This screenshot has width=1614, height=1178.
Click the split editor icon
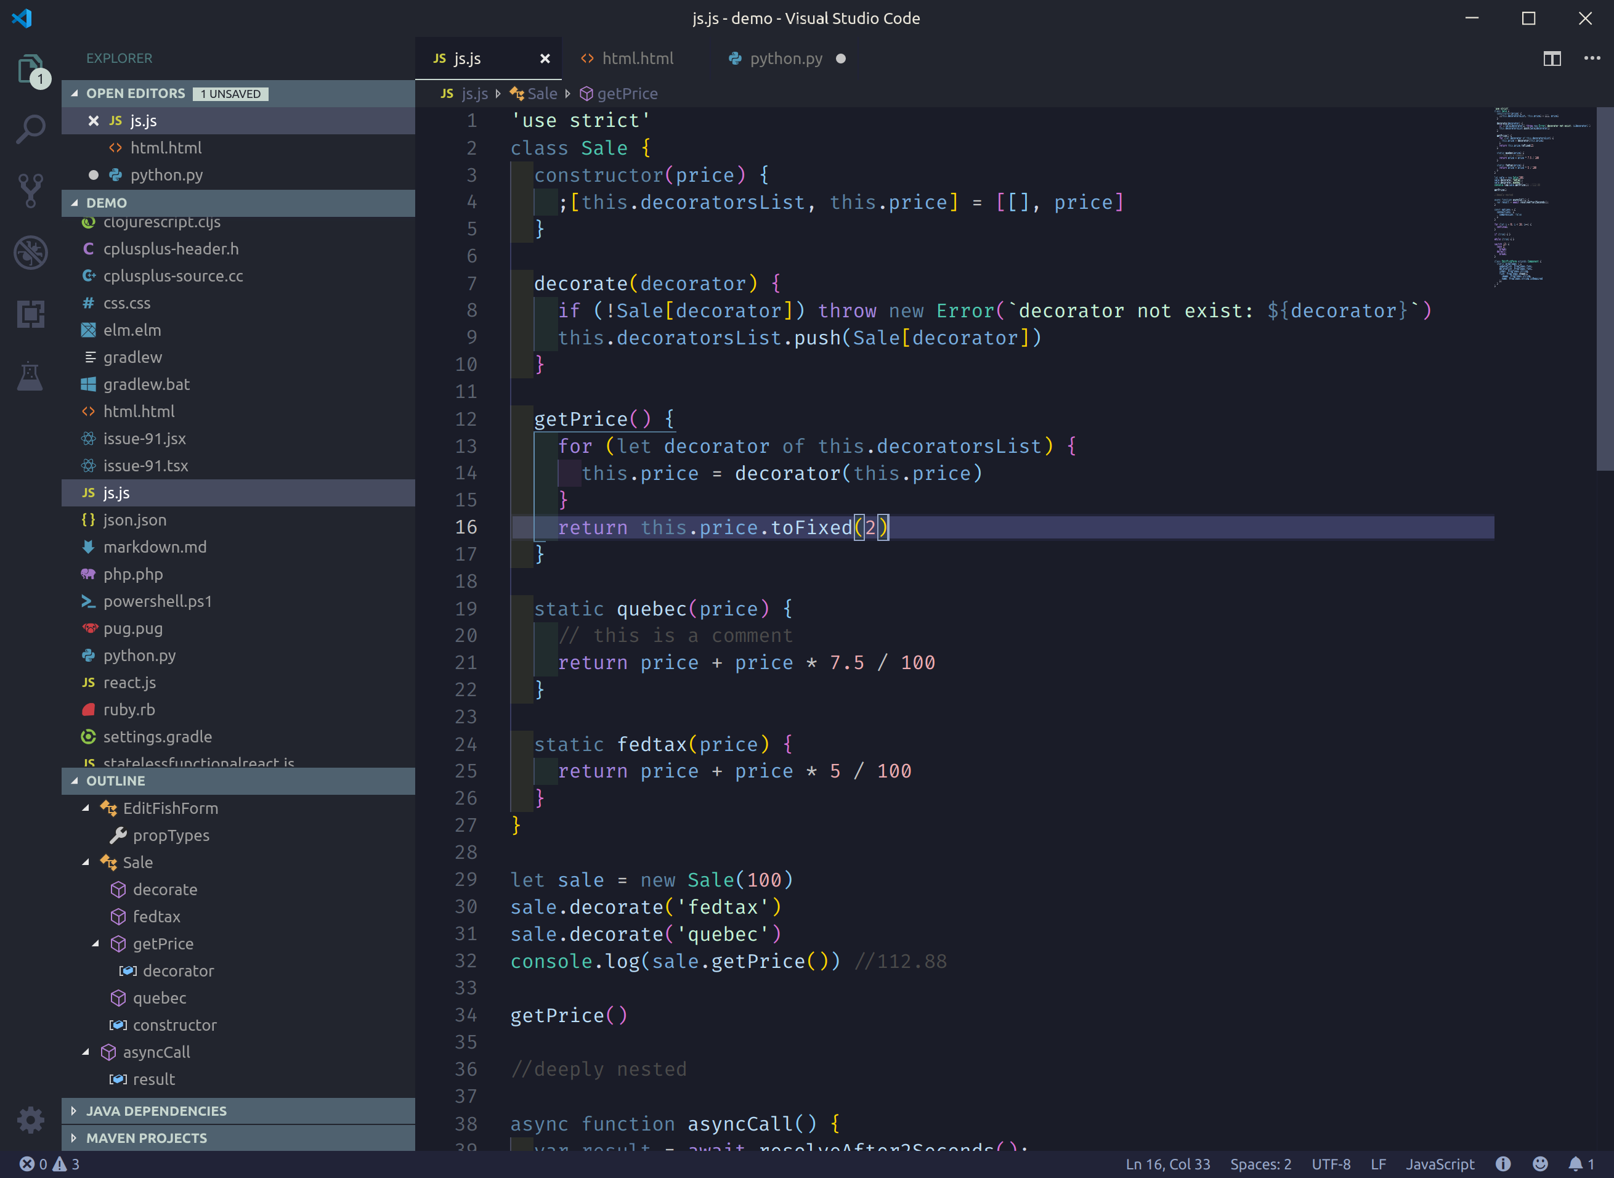click(x=1552, y=59)
